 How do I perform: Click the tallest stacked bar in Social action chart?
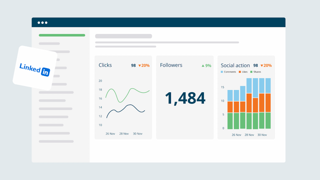[x=249, y=103]
